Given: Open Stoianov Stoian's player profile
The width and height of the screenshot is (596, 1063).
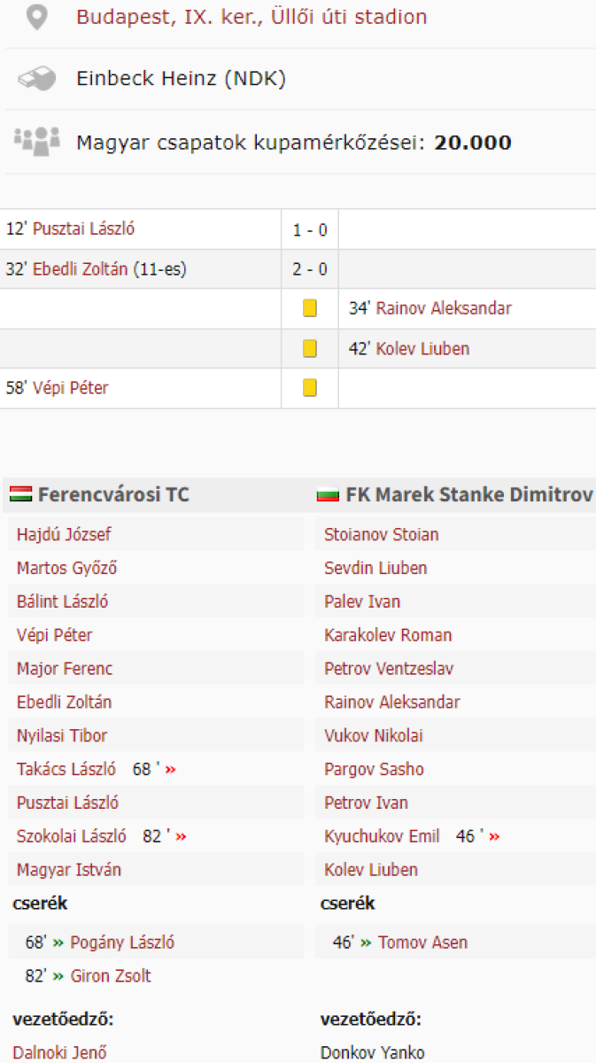Looking at the screenshot, I should 381,534.
